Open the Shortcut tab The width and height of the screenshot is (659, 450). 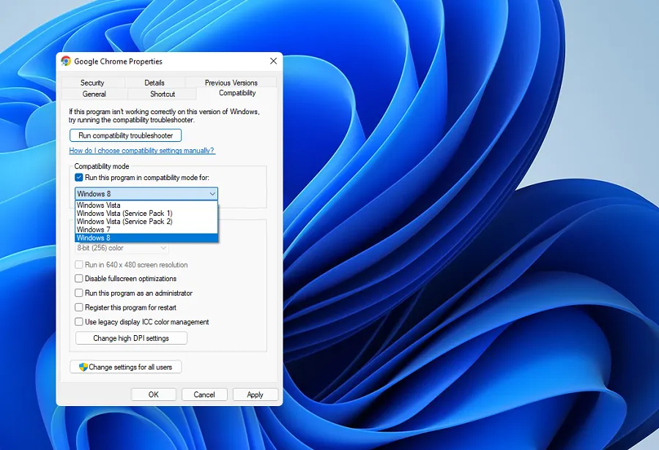click(163, 94)
